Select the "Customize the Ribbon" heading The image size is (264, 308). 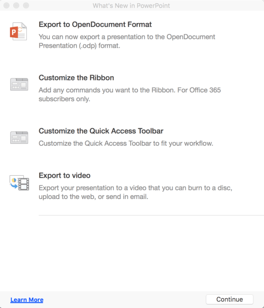click(x=76, y=78)
